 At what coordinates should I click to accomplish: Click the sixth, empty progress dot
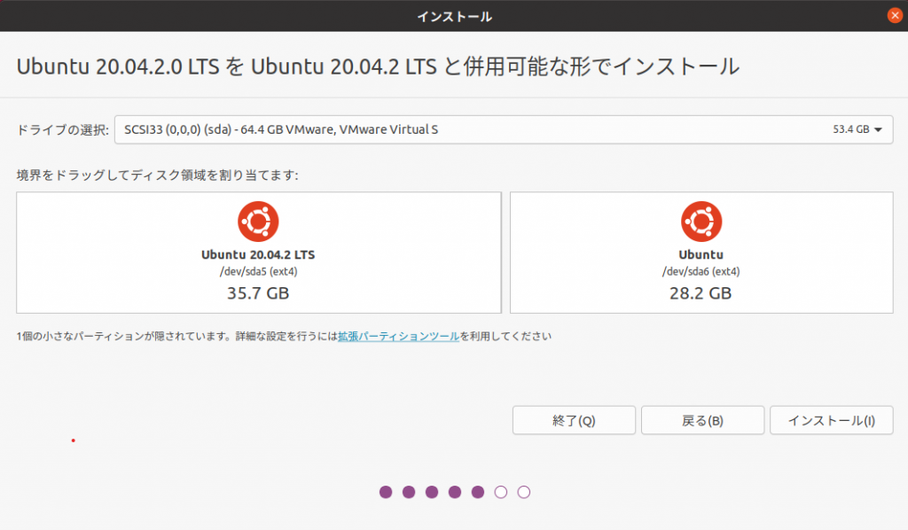coord(501,492)
